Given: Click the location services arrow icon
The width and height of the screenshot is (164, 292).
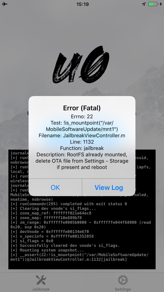Looking at the screenshot, I should [144, 4].
